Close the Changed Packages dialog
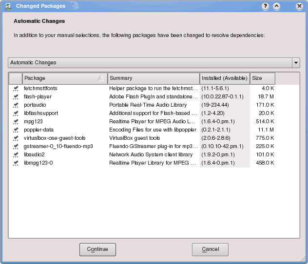 299,6
